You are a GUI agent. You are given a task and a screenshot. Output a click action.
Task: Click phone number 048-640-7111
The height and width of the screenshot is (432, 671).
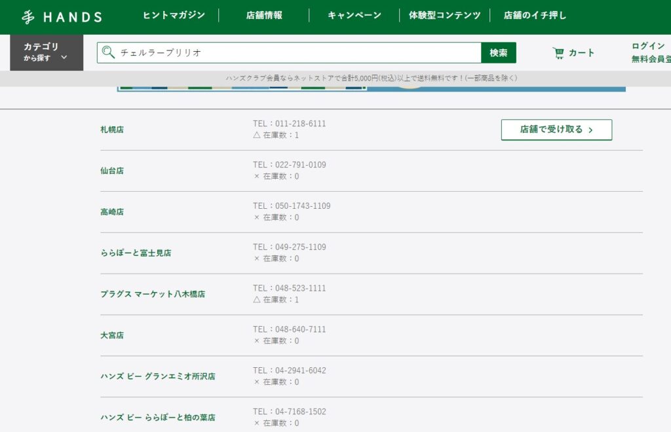(x=300, y=329)
